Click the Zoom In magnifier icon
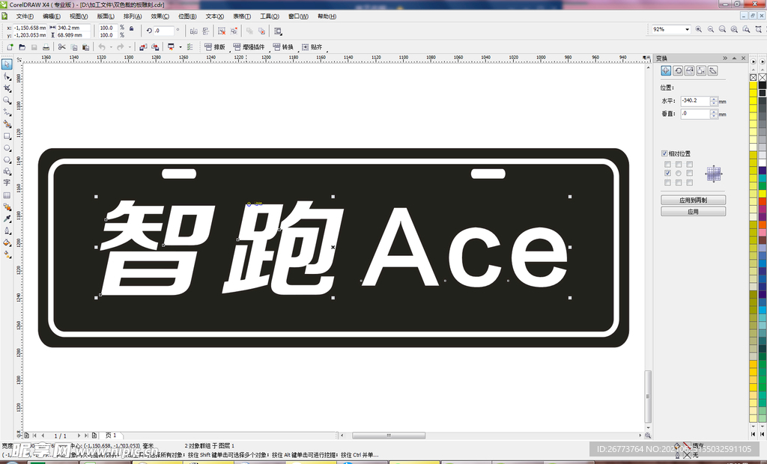Viewport: 767px width, 464px height. 698,30
